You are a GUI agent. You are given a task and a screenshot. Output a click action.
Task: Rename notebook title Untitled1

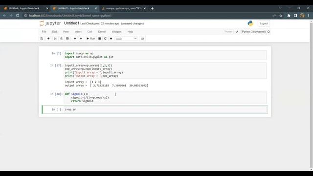[x=71, y=23]
